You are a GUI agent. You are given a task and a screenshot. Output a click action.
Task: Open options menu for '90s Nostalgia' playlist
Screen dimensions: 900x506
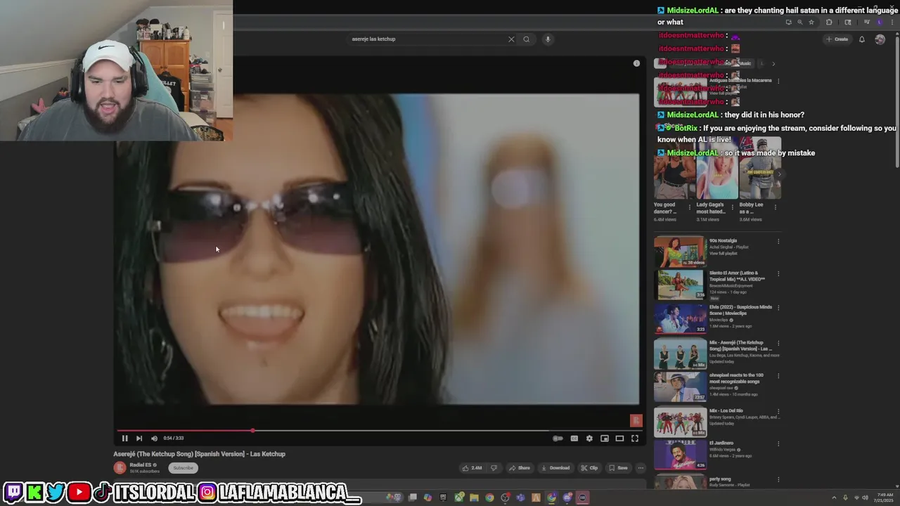[x=778, y=242]
